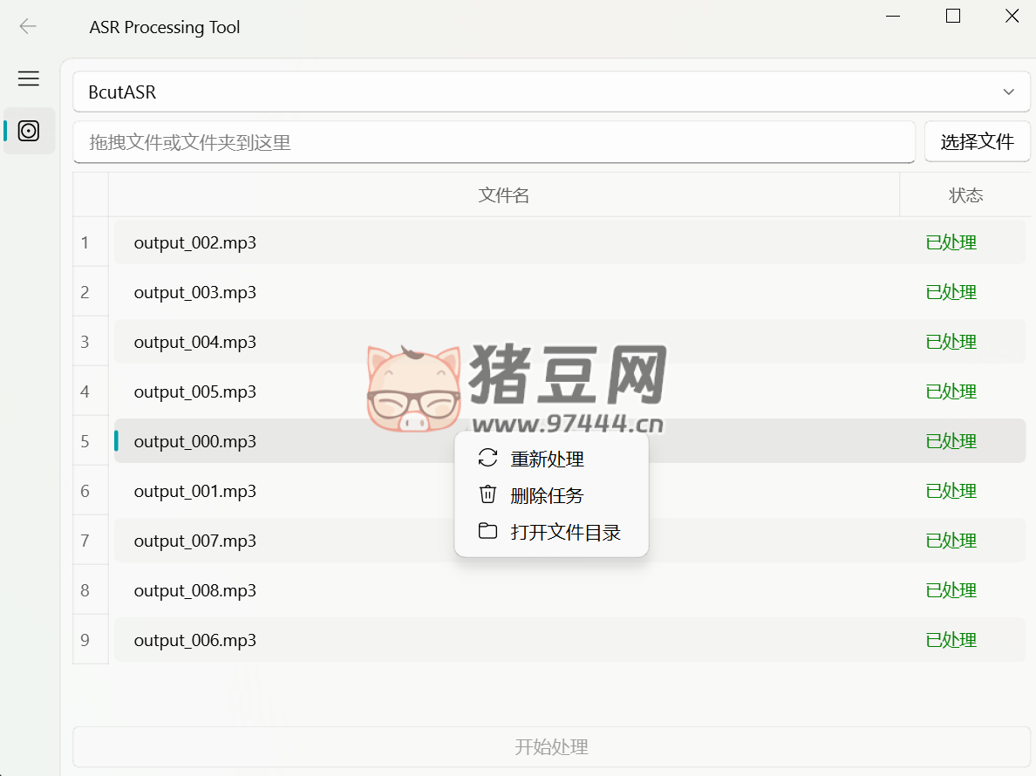Click the folder icon in the context menu
This screenshot has height=776, width=1036.
487,532
